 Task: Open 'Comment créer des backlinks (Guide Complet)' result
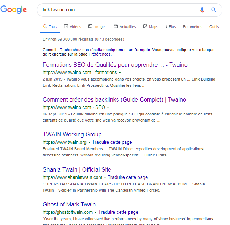114,100
